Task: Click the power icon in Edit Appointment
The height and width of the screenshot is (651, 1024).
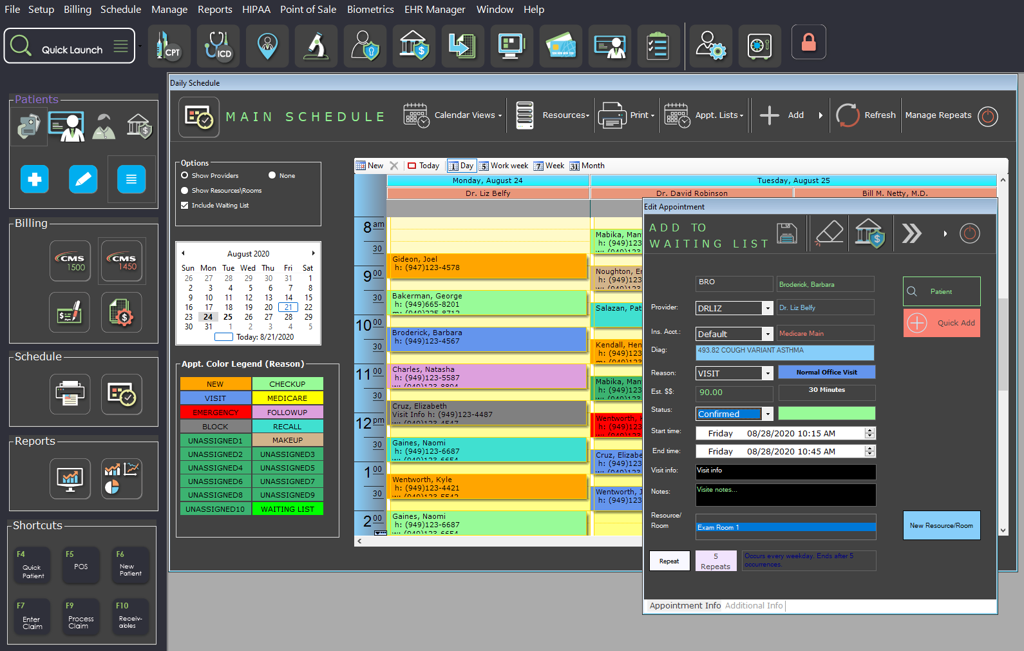Action: pyautogui.click(x=970, y=233)
